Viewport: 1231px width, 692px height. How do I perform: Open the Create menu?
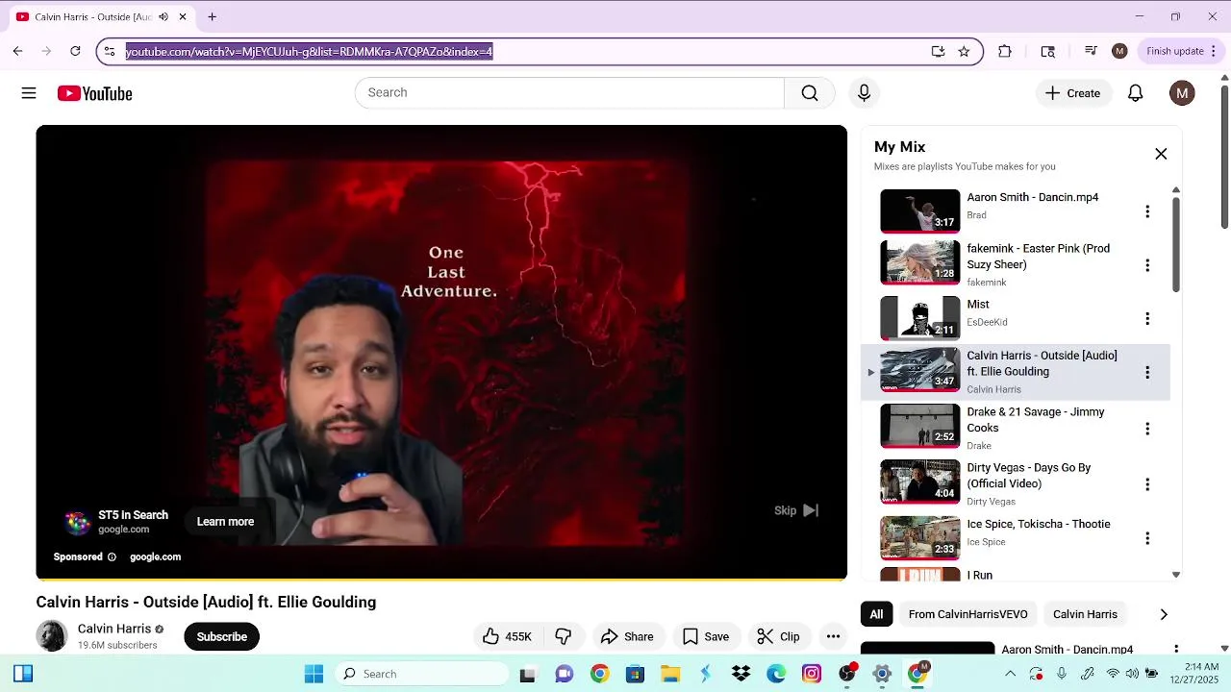[1072, 93]
